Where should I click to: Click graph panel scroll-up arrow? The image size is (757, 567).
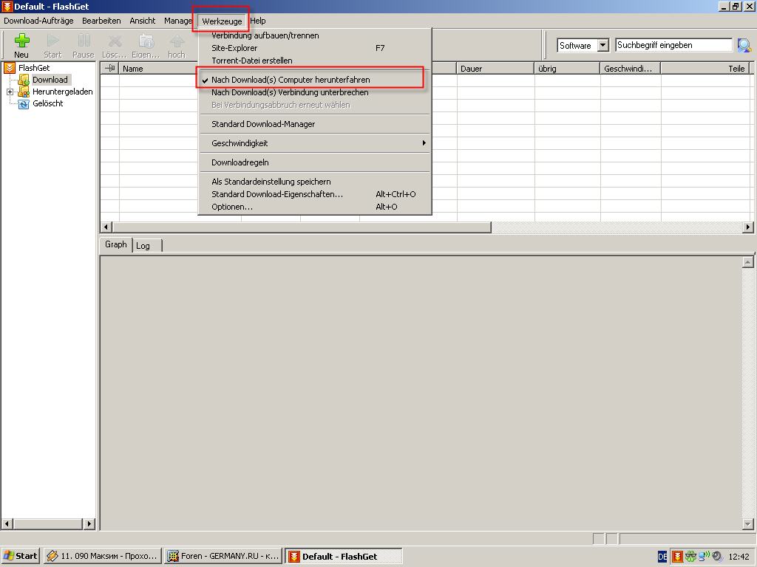click(x=748, y=262)
